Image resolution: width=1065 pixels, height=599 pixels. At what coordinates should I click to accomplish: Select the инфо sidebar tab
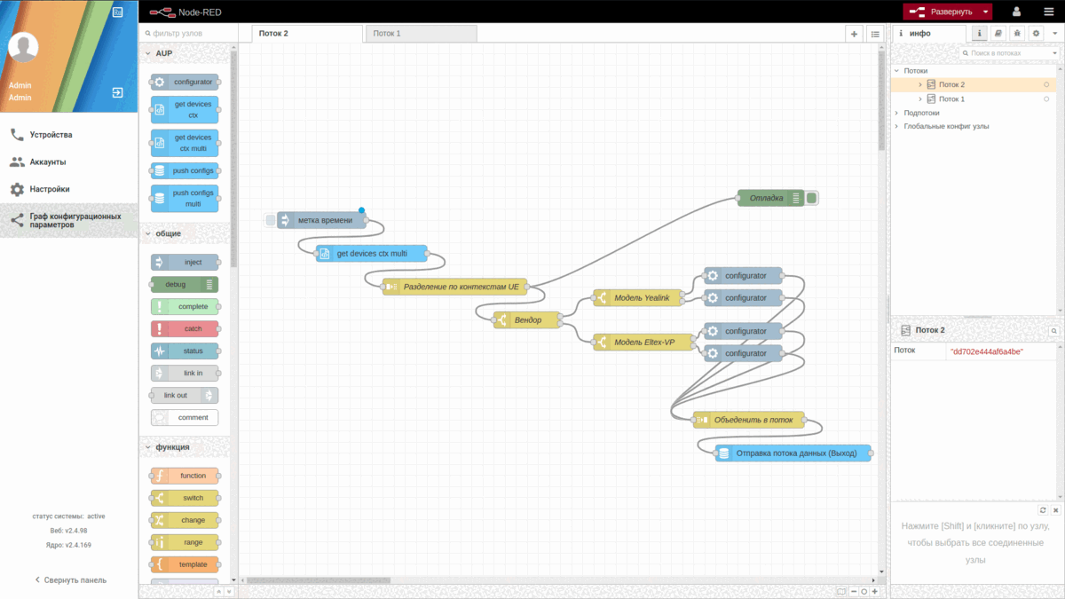click(x=928, y=33)
